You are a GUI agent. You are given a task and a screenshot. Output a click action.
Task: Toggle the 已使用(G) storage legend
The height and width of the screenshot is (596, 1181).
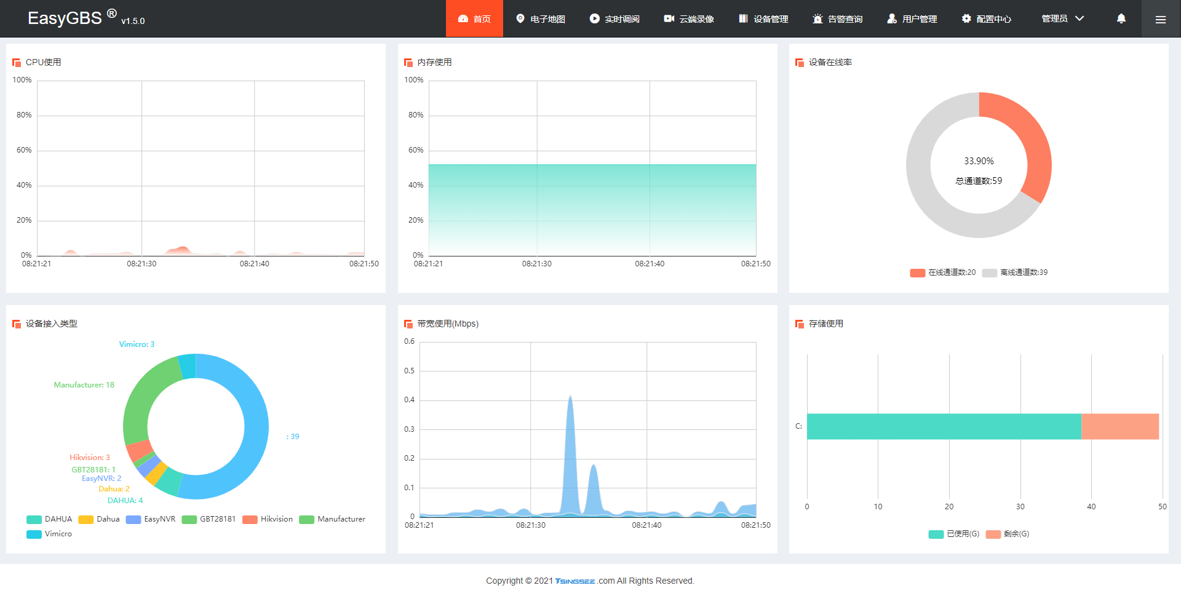[954, 534]
